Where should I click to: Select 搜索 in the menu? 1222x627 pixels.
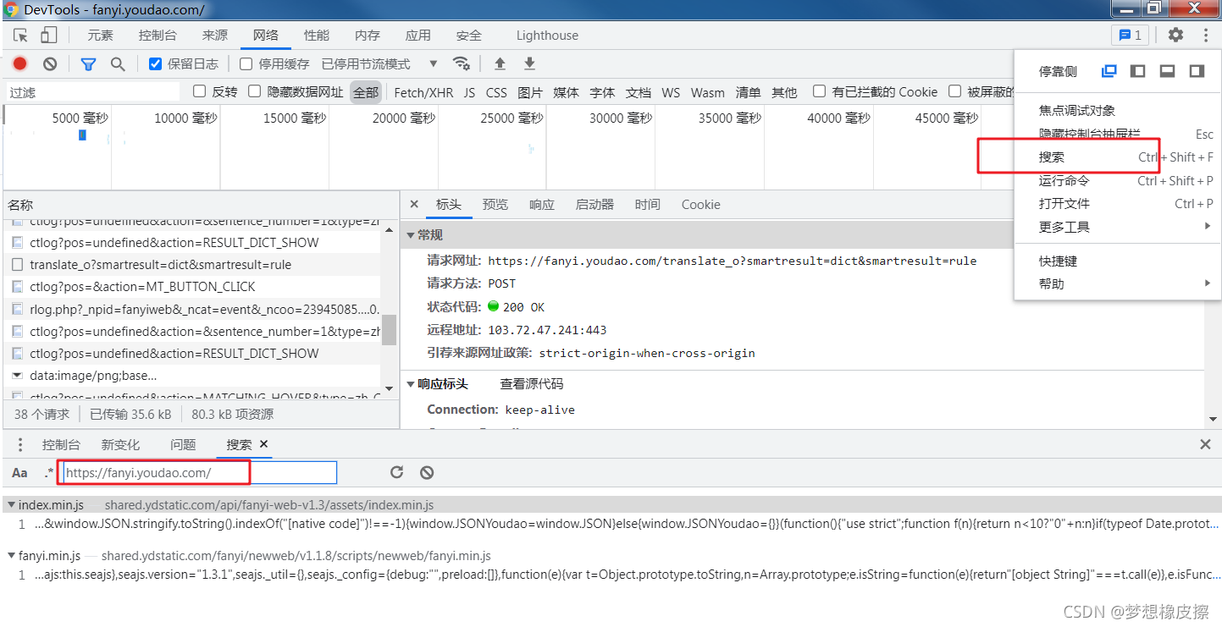pos(1118,157)
